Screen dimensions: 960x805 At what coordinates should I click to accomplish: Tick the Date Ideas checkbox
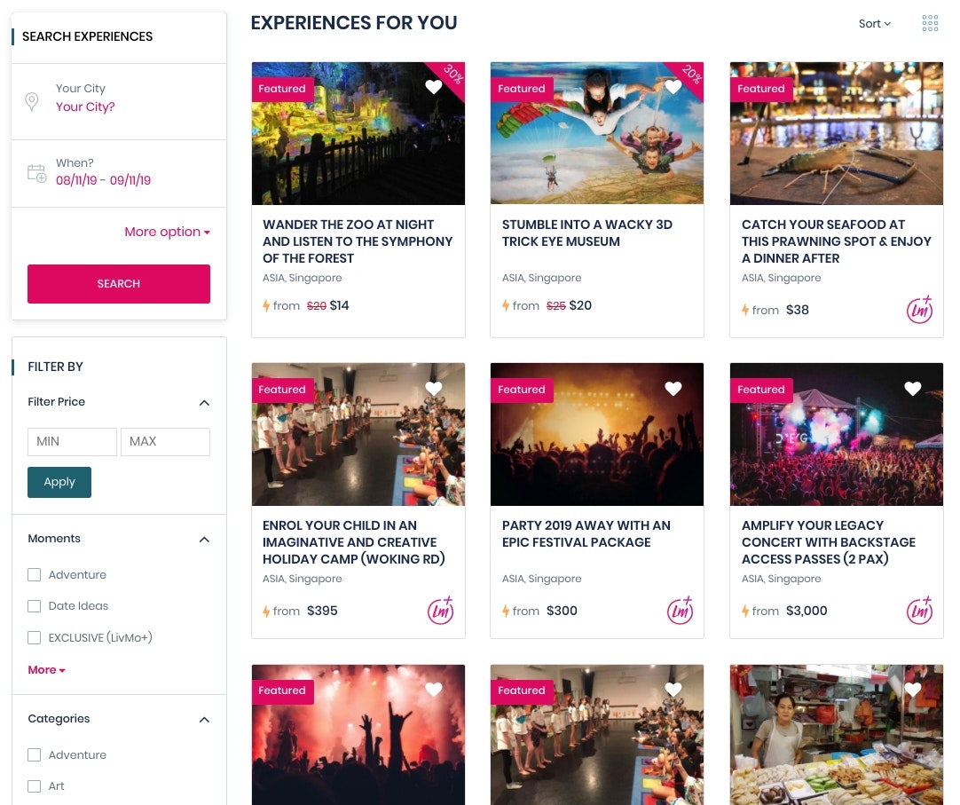click(35, 606)
